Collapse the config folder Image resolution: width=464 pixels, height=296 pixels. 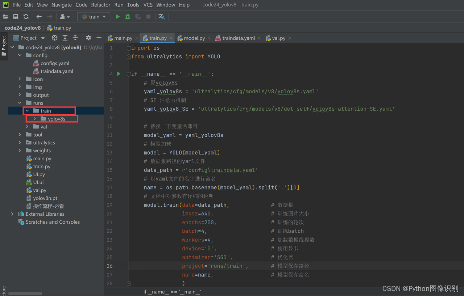point(20,55)
